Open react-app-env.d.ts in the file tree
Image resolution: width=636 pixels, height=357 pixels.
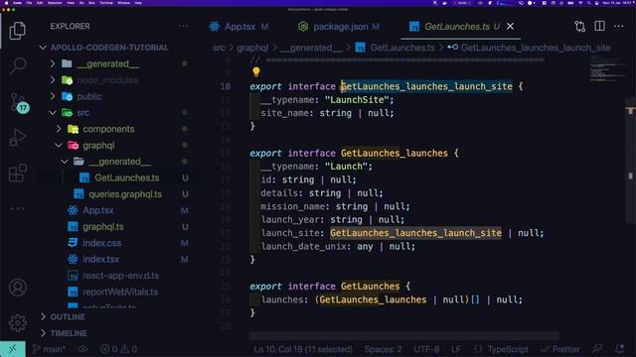tap(120, 276)
